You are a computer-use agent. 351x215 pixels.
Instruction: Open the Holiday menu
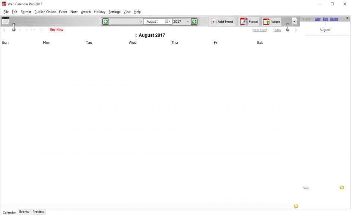pos(100,12)
